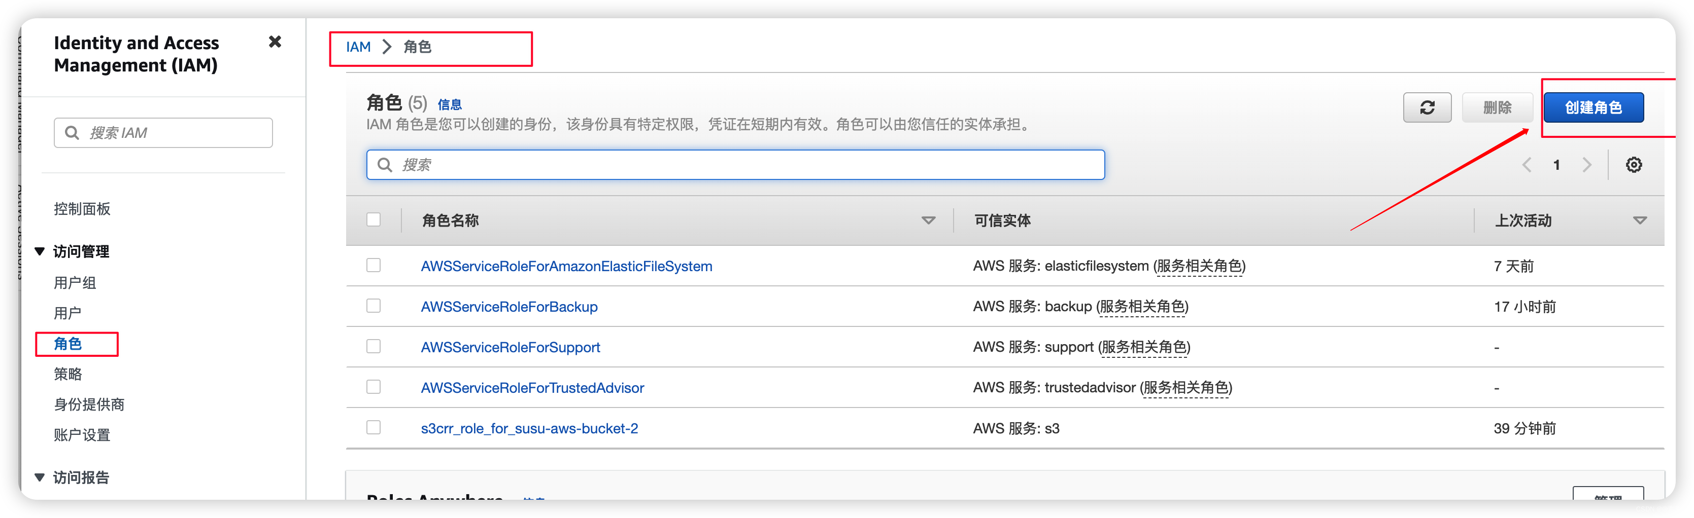Sort by 上次活动 column arrow

tap(1639, 220)
